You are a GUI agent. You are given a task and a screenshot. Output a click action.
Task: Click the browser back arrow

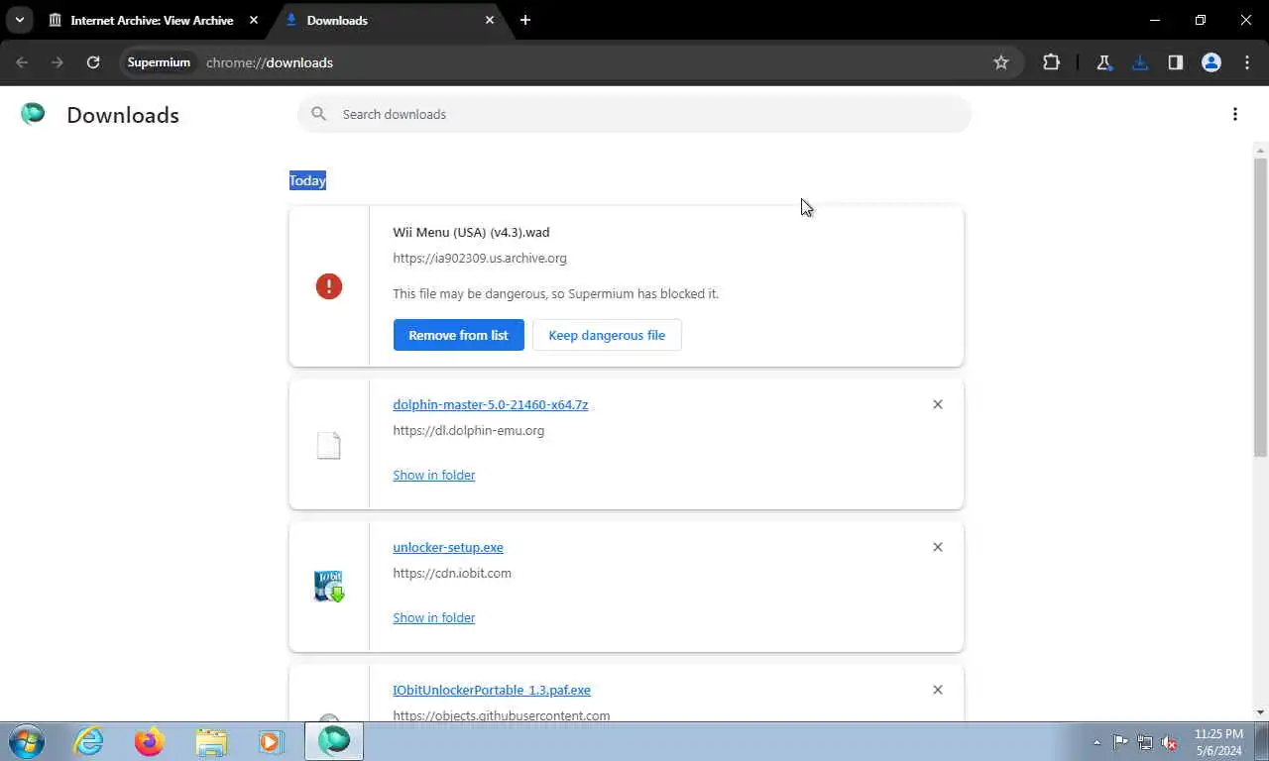[x=22, y=62]
